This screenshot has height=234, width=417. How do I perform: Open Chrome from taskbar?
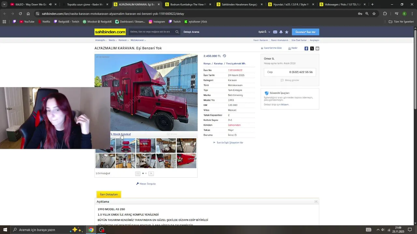91,230
